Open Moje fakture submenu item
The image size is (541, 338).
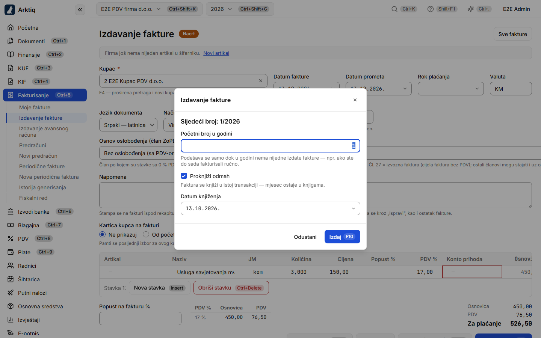point(35,107)
